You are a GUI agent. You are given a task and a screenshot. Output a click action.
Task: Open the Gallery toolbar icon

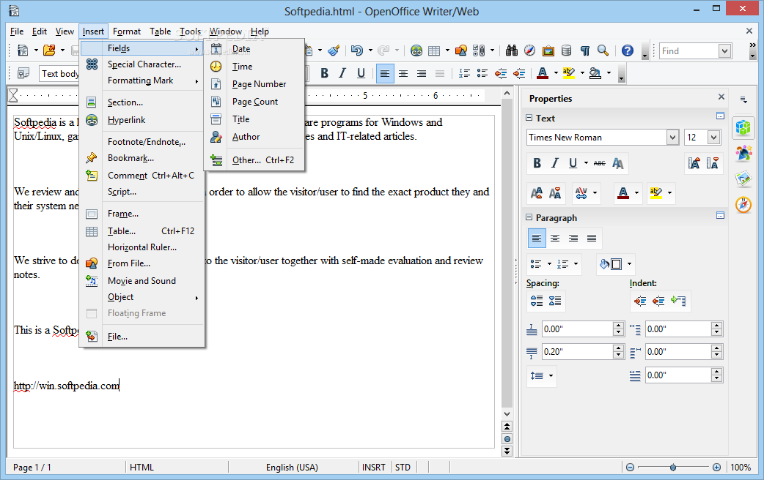pyautogui.click(x=548, y=50)
